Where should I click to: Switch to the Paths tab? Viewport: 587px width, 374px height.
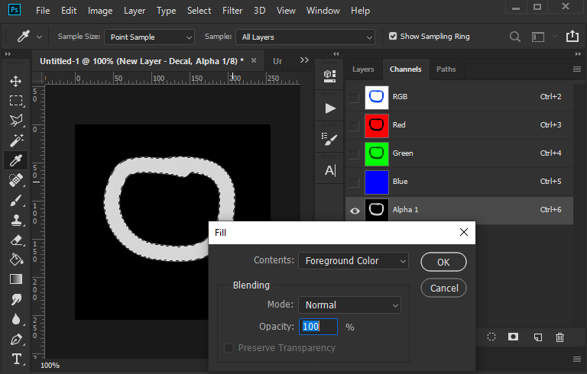click(446, 69)
